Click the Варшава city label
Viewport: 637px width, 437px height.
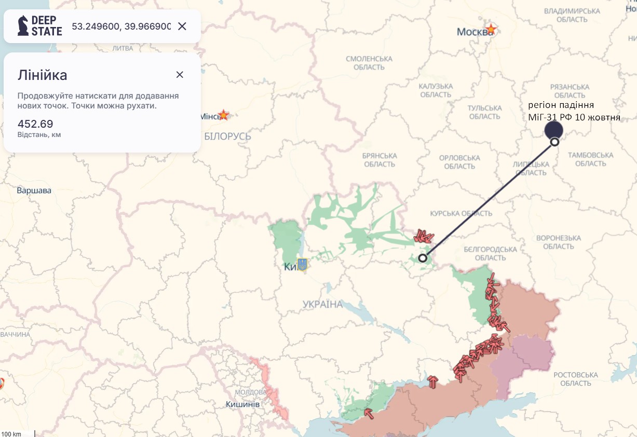34,190
